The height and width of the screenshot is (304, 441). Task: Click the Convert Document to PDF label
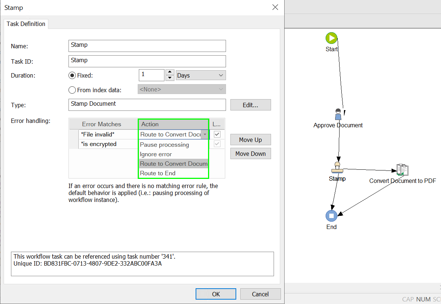coord(403,181)
